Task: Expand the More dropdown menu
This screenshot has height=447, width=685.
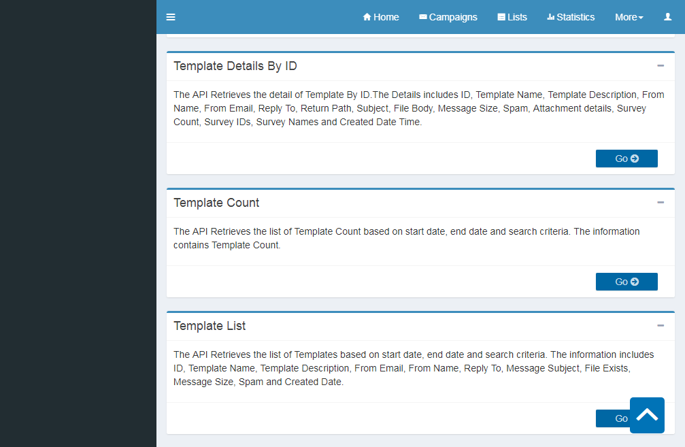Action: tap(629, 17)
